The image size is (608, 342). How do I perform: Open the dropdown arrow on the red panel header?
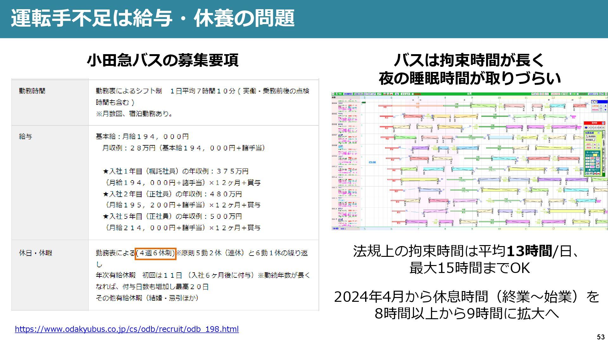click(x=603, y=123)
